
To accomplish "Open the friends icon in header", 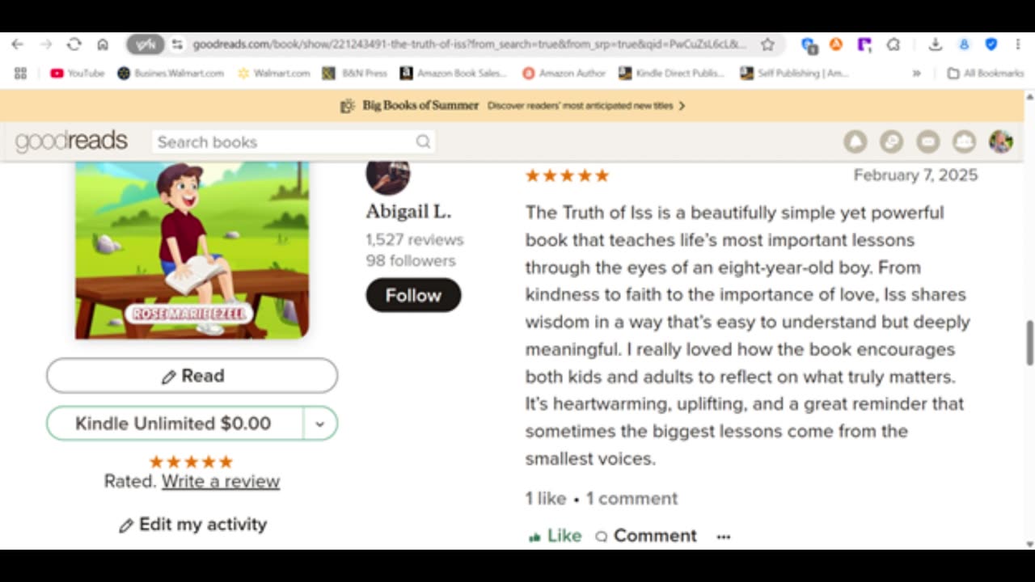I will click(964, 142).
